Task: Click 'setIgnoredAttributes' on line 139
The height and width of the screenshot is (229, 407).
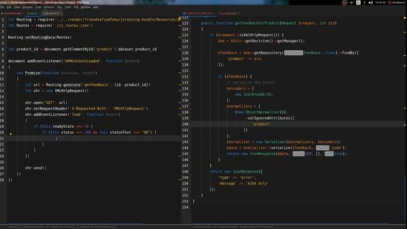Action: pos(268,118)
